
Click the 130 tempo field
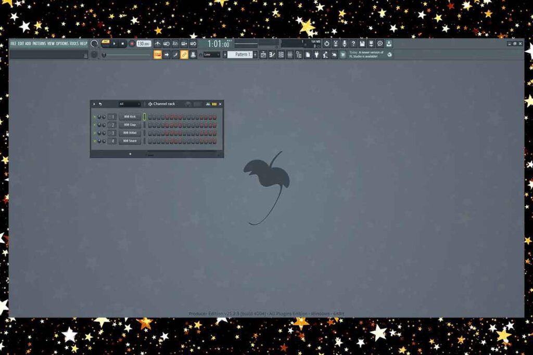(x=144, y=44)
